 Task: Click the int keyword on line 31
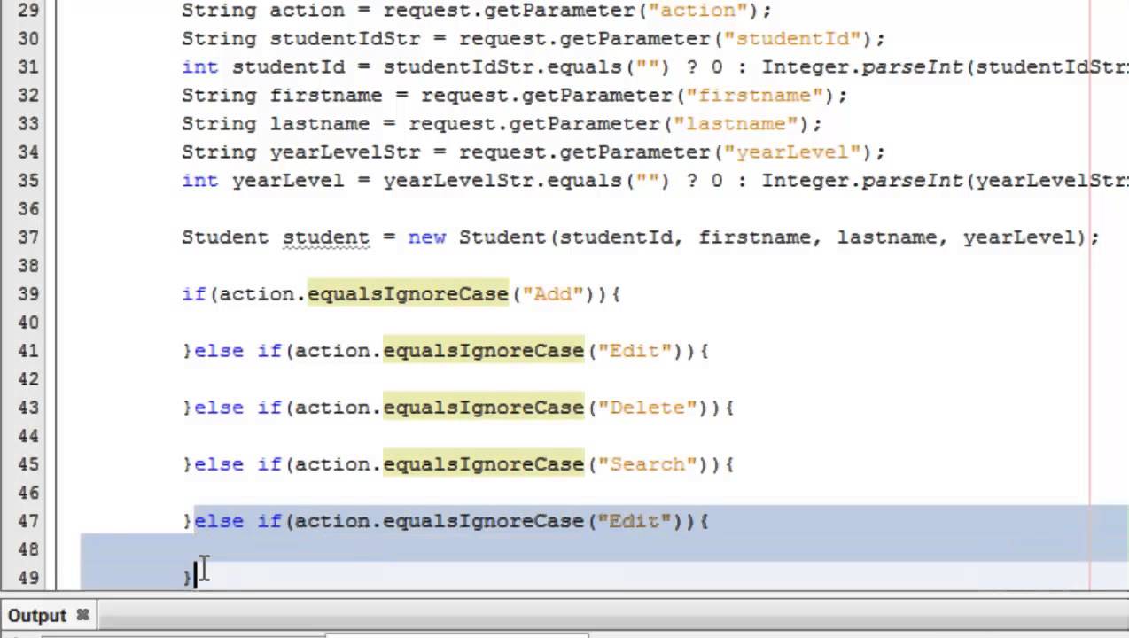(200, 67)
